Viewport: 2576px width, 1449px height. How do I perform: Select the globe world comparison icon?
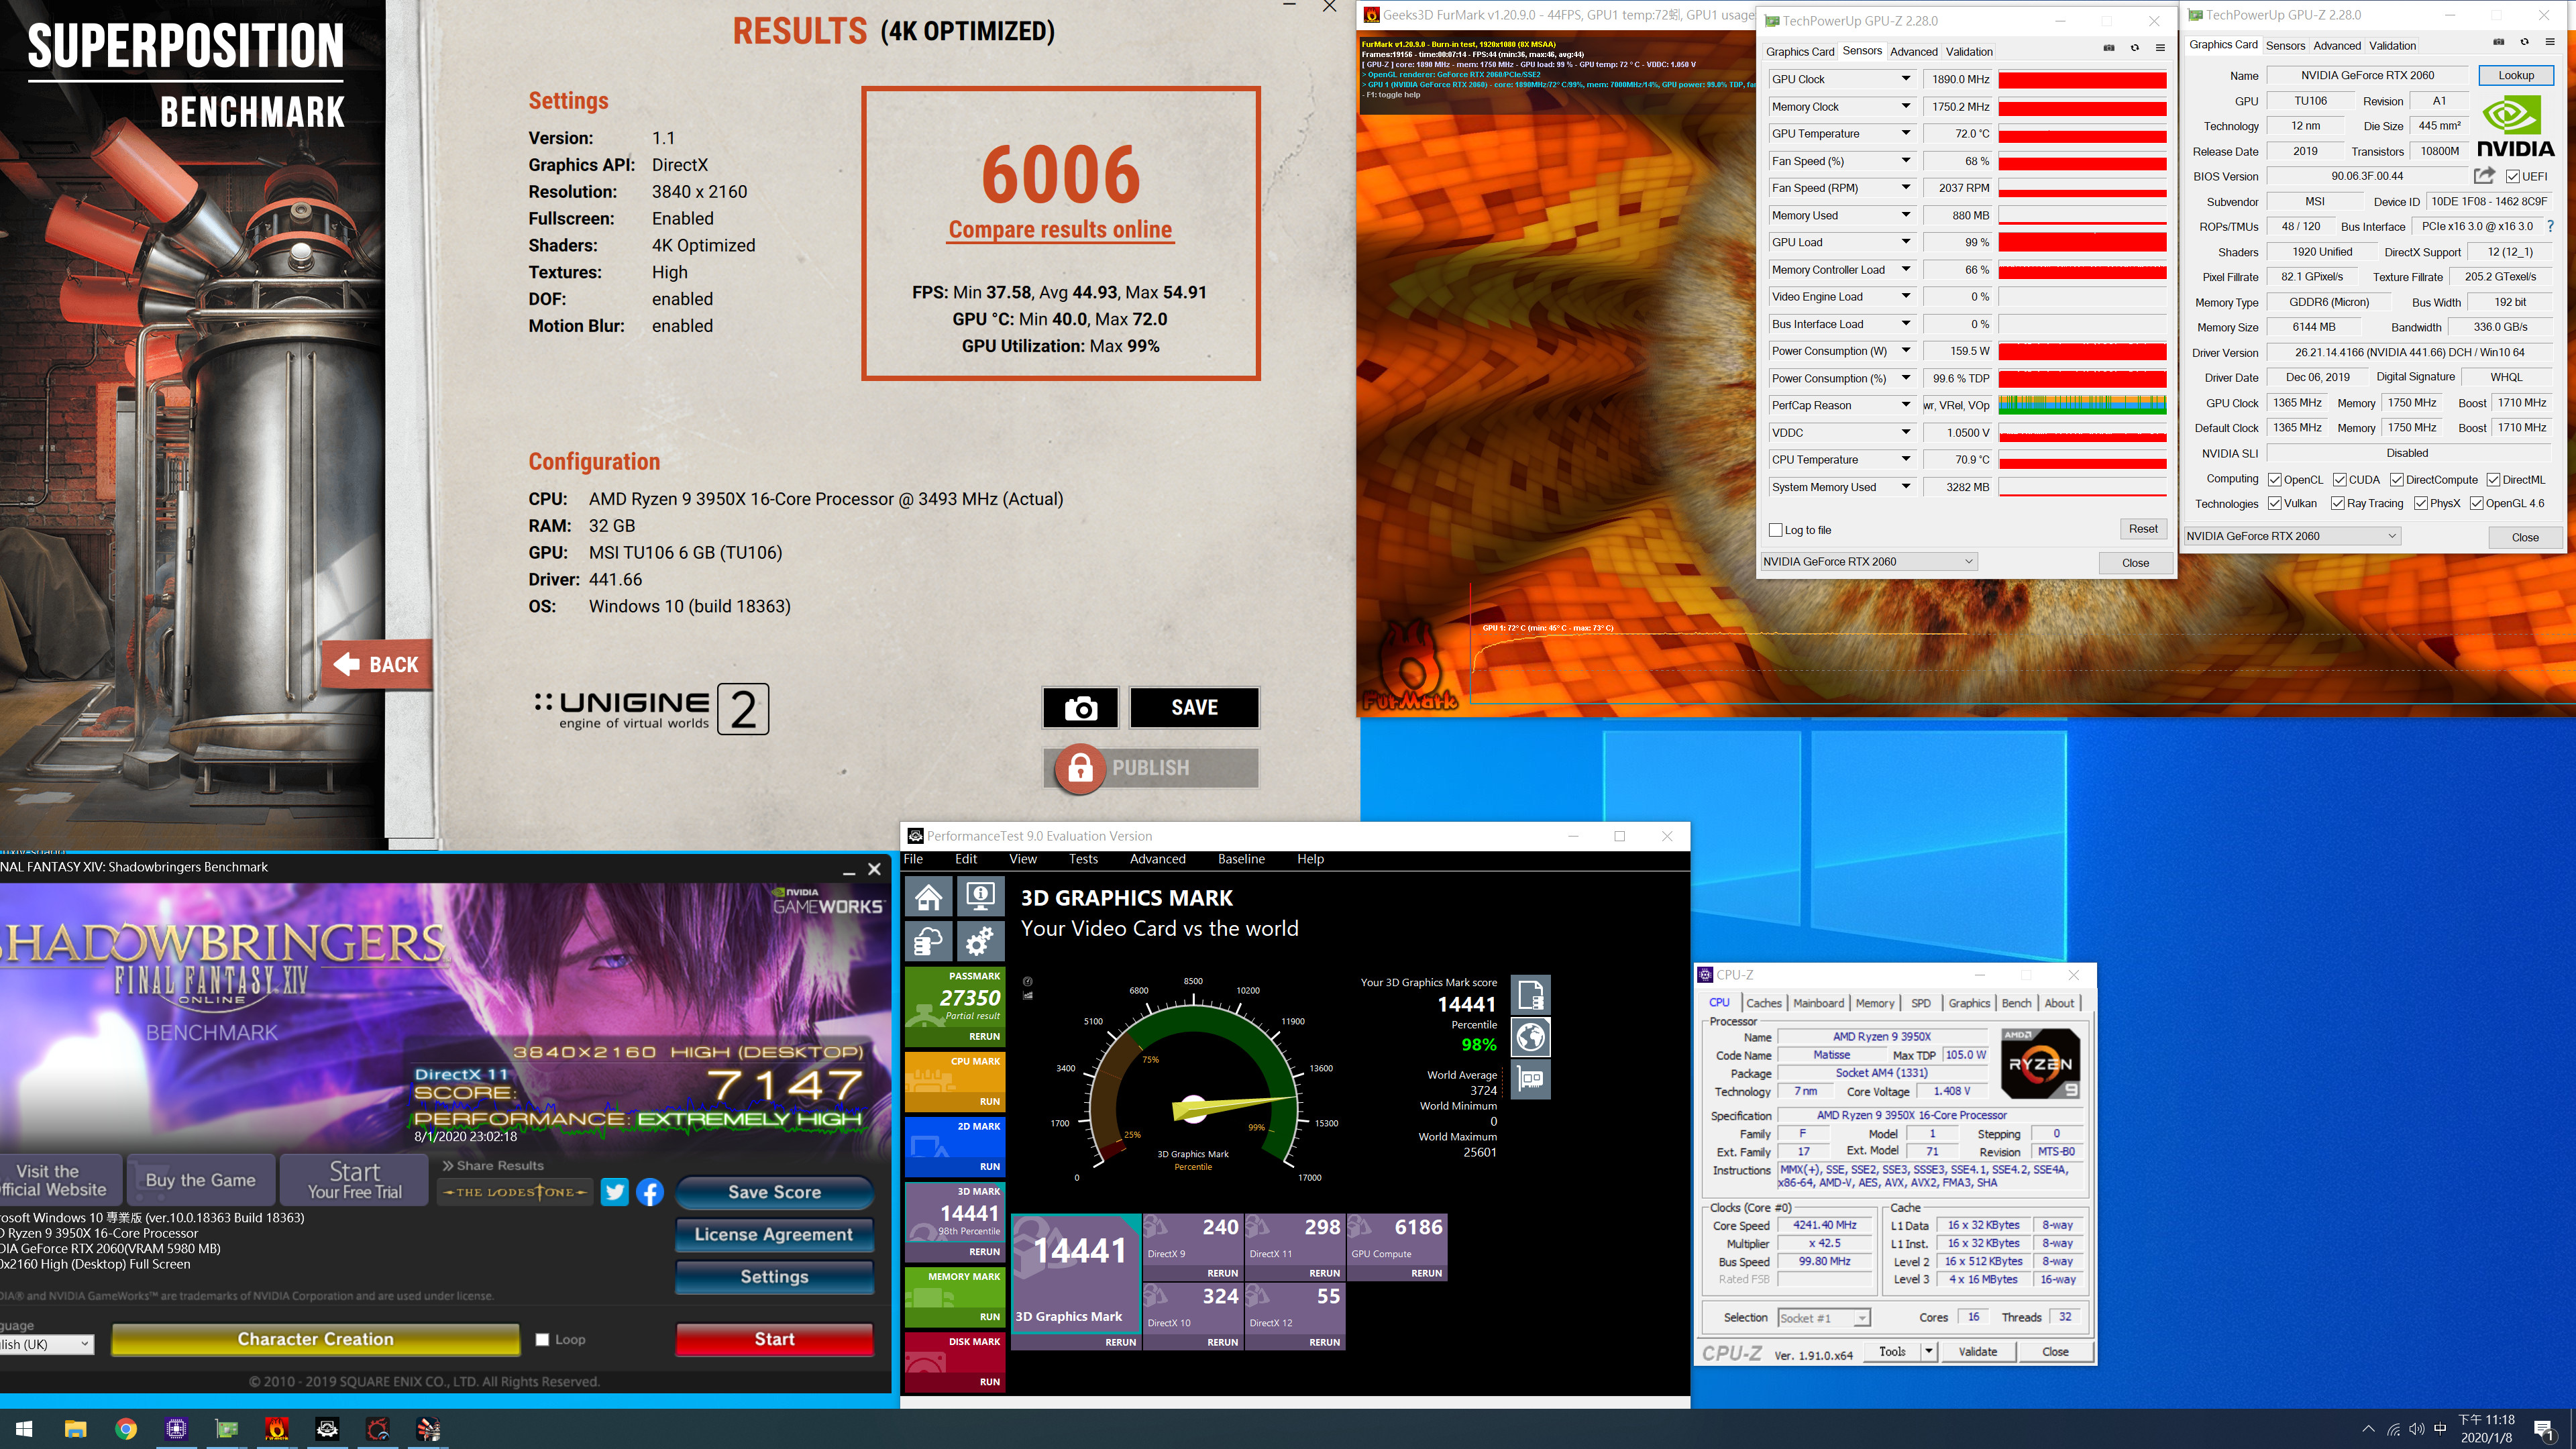[x=1531, y=1037]
